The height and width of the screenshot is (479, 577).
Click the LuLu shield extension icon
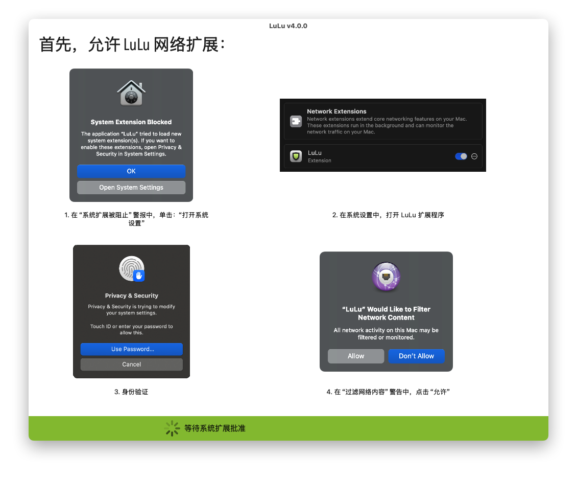tap(296, 156)
